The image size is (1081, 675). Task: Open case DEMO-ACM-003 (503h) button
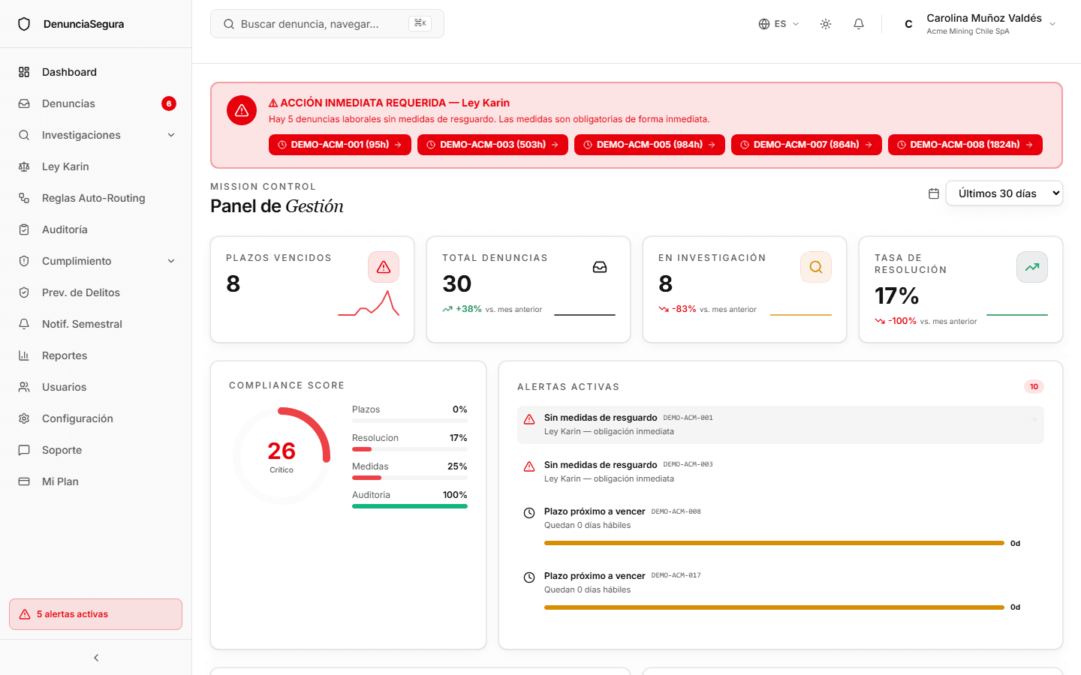coord(492,145)
